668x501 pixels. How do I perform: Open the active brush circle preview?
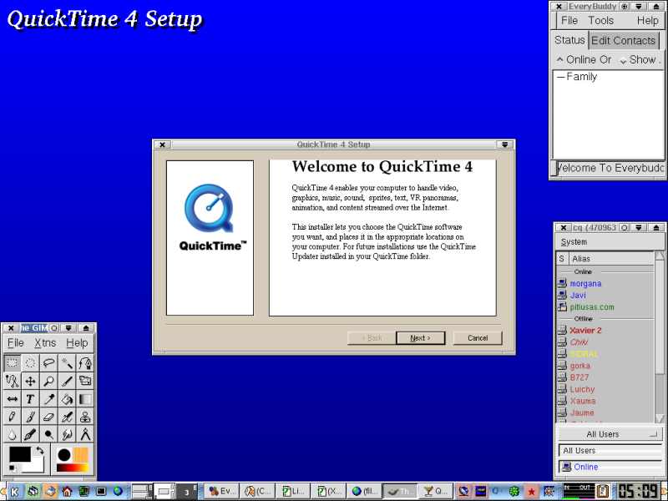(x=64, y=454)
